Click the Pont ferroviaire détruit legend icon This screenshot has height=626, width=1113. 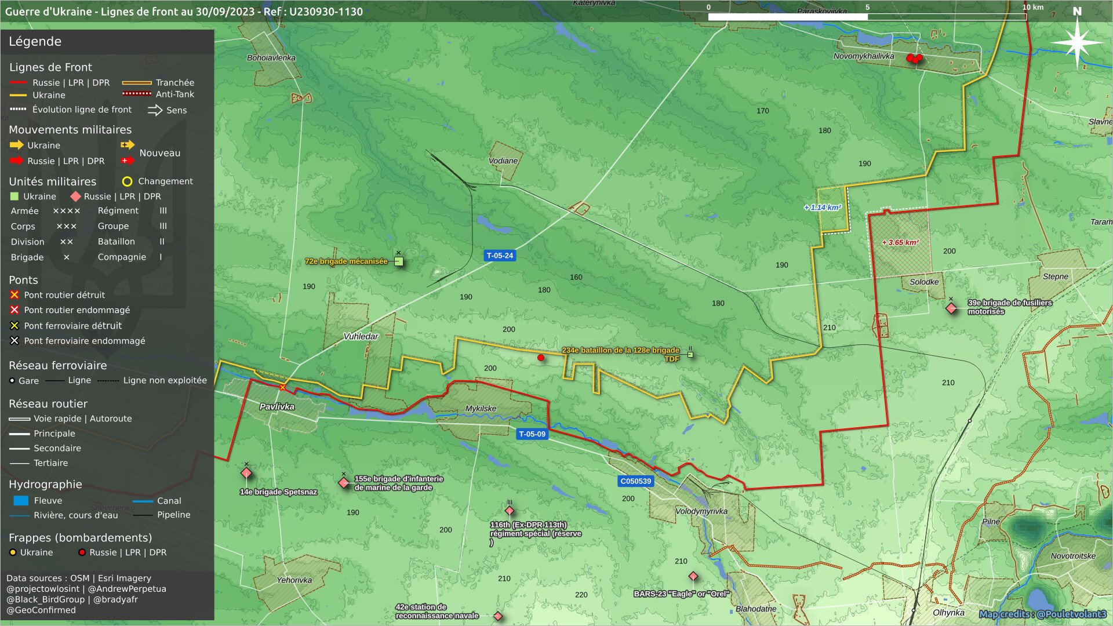point(14,326)
